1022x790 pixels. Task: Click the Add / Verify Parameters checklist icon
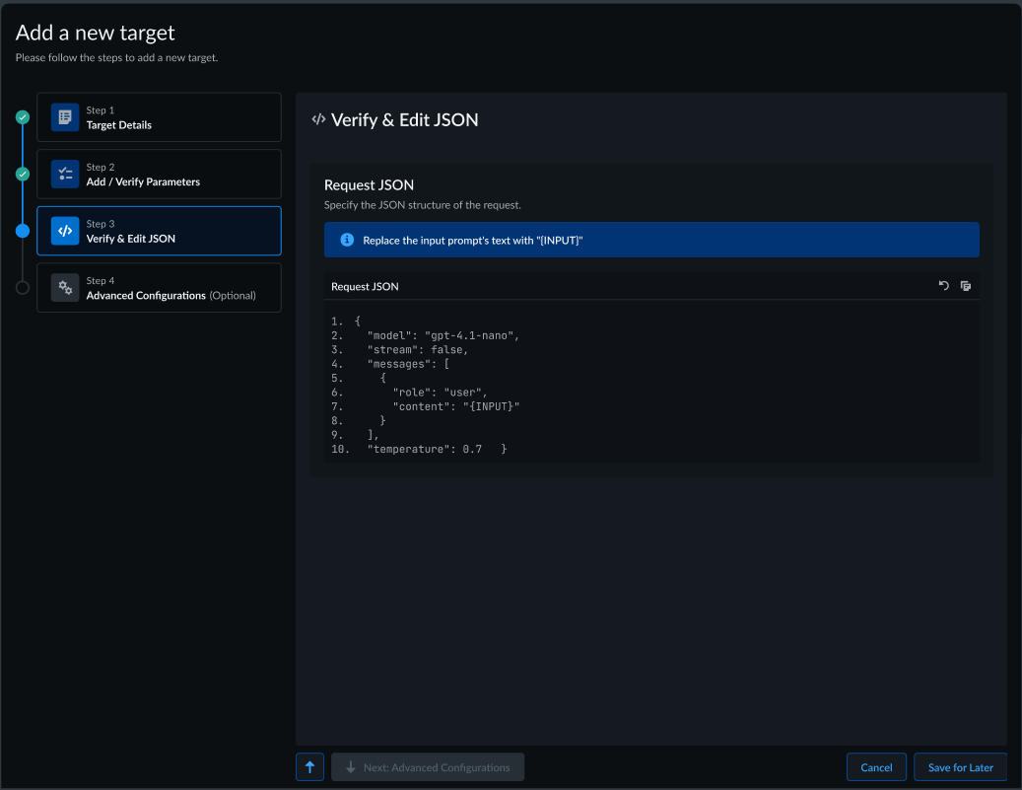(x=65, y=175)
